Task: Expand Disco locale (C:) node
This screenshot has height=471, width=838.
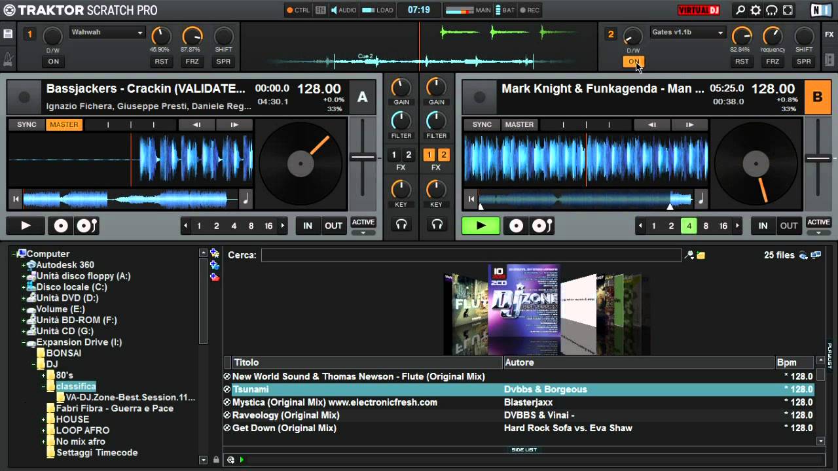Action: point(24,287)
